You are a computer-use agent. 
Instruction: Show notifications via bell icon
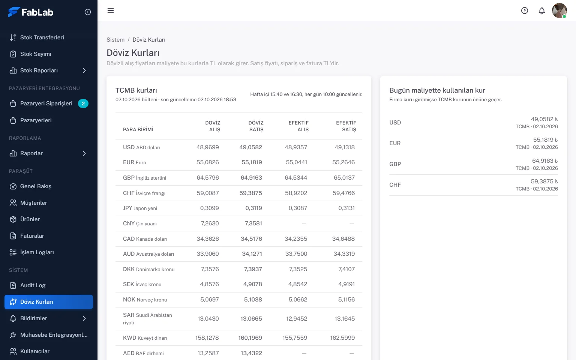pyautogui.click(x=542, y=10)
